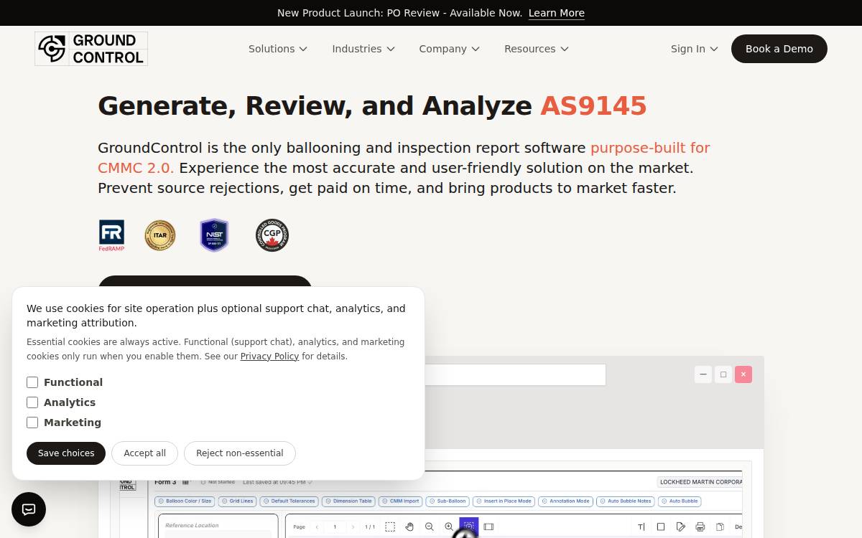Expand the Company menu
Image resolution: width=862 pixels, height=538 pixels.
point(450,49)
